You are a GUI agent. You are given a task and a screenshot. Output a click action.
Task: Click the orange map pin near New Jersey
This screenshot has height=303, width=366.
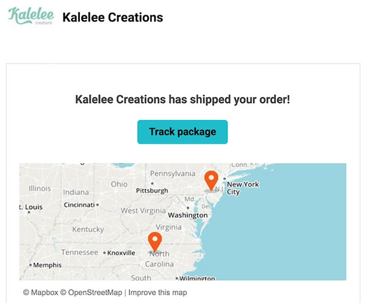(x=211, y=180)
